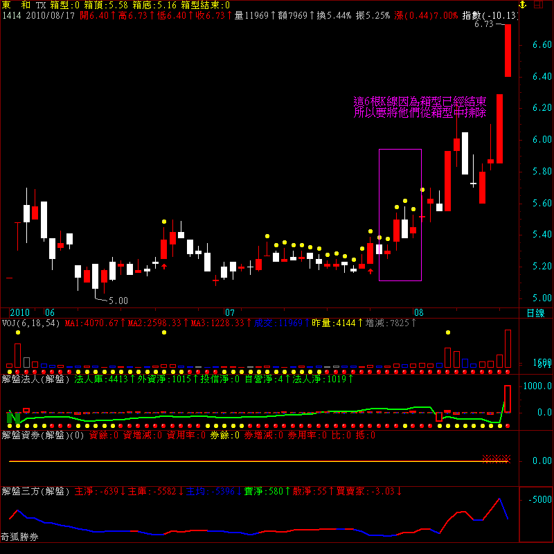This screenshot has height=554, width=554.
Task: Click the 2010 year label on time axis
Action: (x=20, y=313)
